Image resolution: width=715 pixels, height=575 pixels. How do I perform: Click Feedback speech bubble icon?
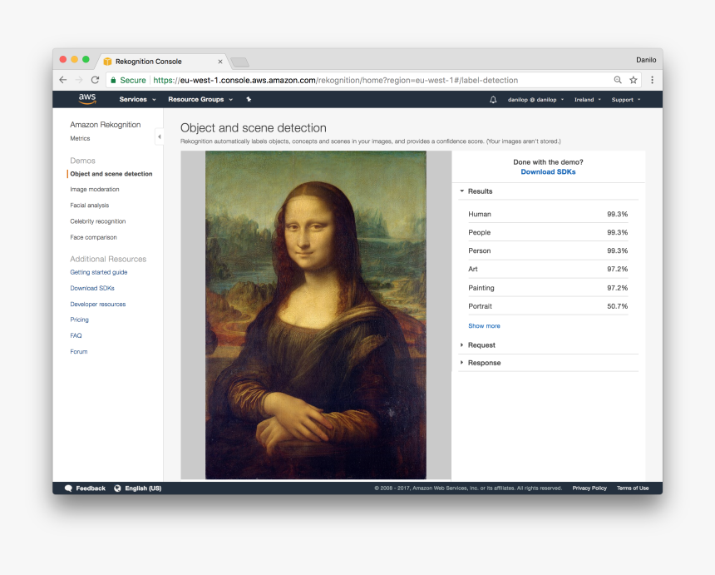click(68, 488)
